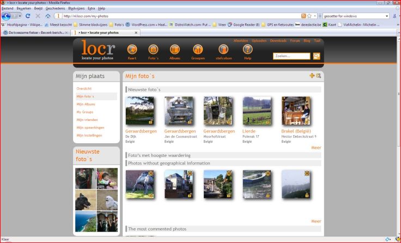Click the search button next to Zoeken field
Image resolution: width=401 pixels, height=243 pixels.
[x=317, y=56]
